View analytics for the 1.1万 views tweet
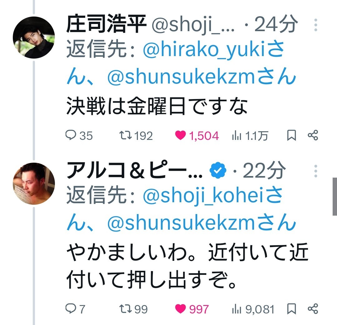 (x=236, y=136)
